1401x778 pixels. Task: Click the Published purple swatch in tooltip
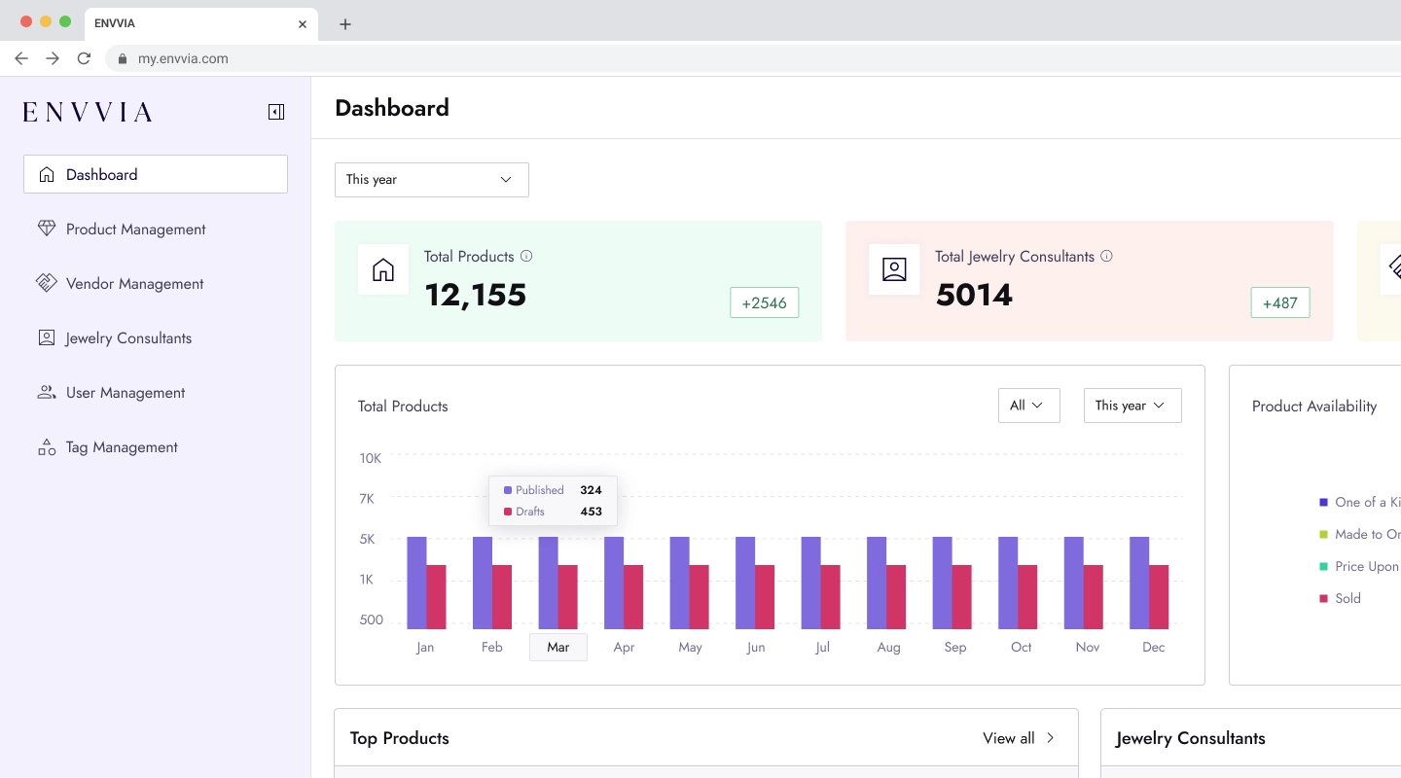tap(508, 490)
